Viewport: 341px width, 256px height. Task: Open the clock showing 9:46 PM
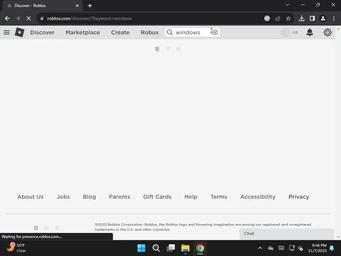pos(317,248)
